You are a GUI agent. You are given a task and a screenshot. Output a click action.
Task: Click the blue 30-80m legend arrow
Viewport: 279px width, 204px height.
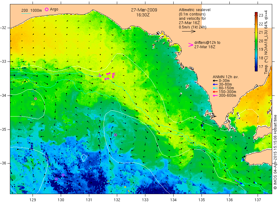(215, 84)
